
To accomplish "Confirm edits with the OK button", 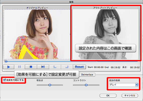I will [x=108, y=95].
